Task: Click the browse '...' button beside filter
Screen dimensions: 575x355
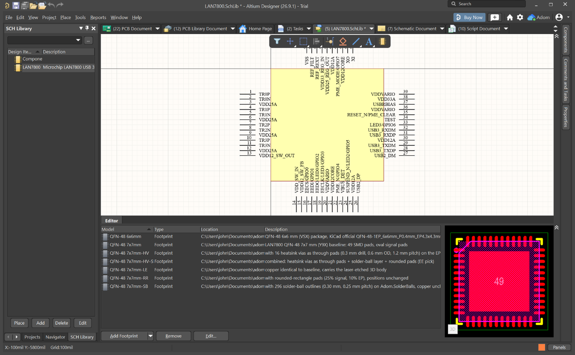Action: 88,40
